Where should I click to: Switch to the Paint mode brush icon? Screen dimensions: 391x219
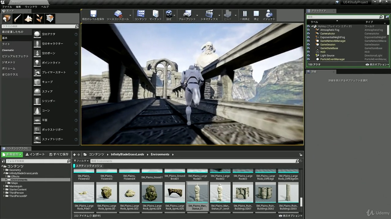pos(17,18)
